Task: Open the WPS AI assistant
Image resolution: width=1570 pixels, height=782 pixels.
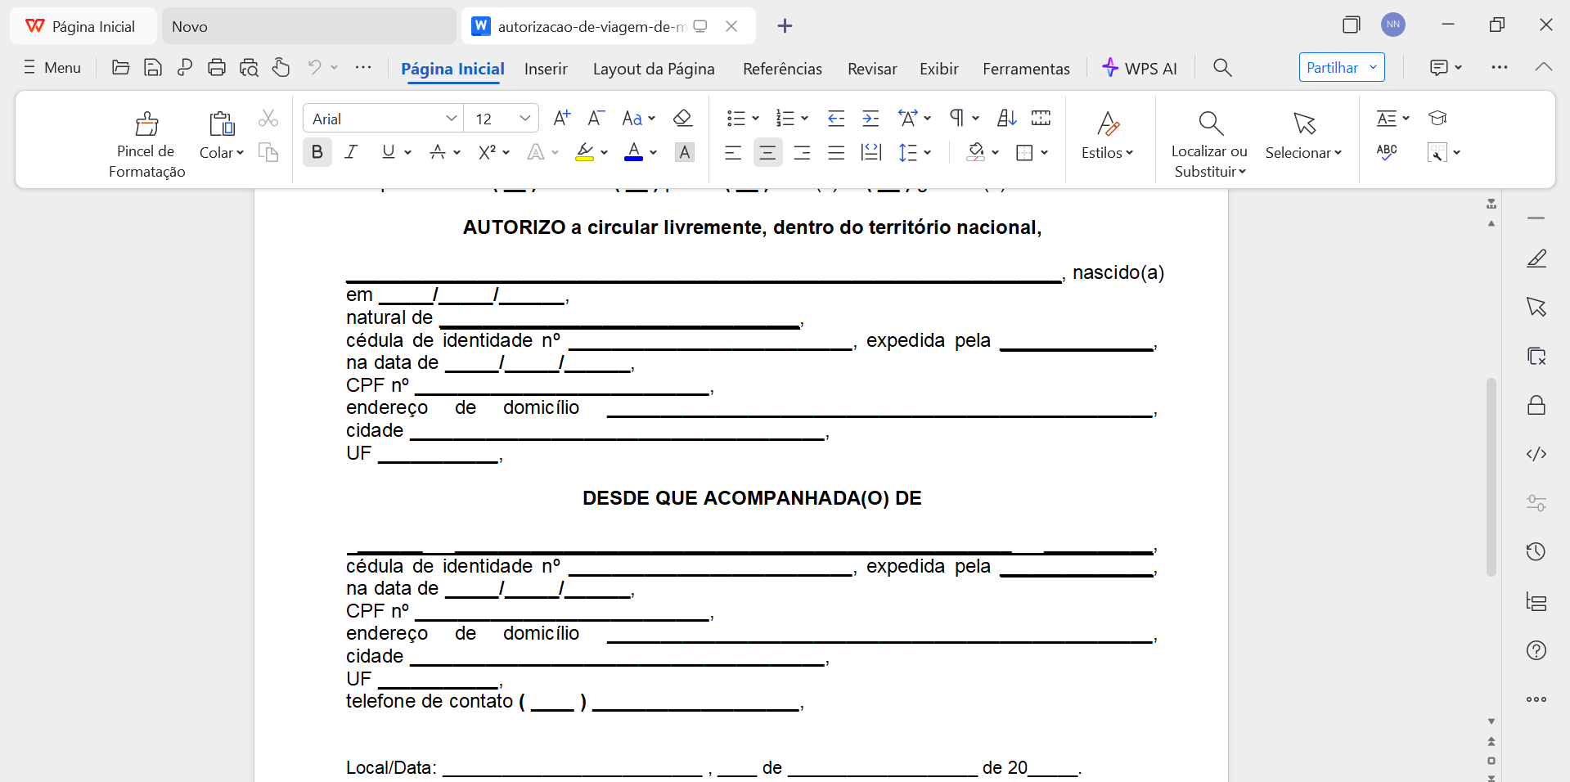Action: [1140, 68]
